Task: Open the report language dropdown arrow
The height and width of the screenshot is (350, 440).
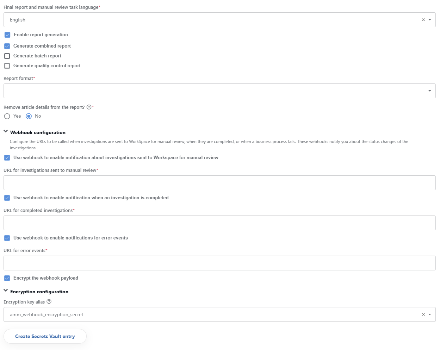Action: click(429, 20)
